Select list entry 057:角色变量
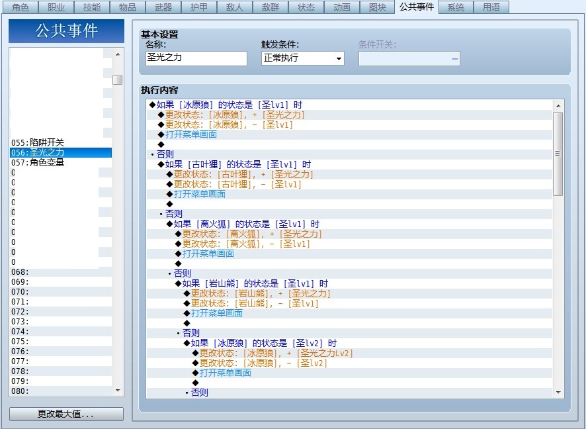 (x=61, y=162)
